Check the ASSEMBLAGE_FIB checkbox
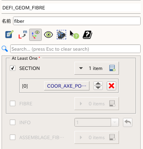Viewport: 143px width, 149px height. tap(13, 137)
